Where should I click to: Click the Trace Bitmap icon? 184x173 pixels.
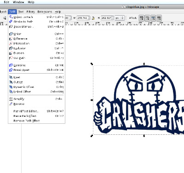click(11, 27)
